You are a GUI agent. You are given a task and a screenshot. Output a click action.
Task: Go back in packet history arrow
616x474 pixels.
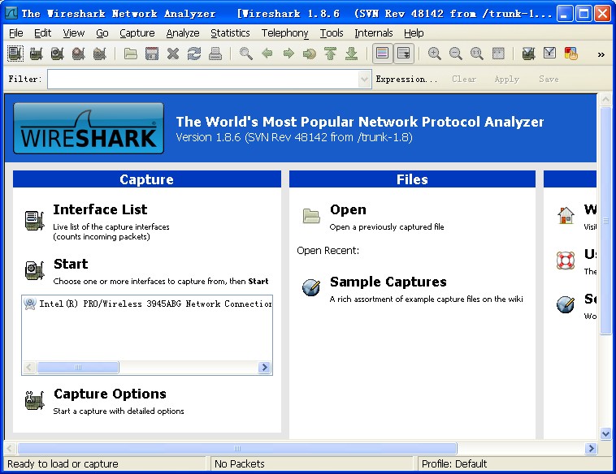point(267,53)
